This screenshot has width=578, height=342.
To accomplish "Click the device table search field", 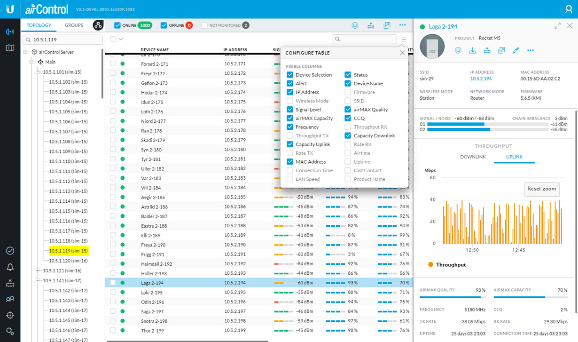I will 364,40.
